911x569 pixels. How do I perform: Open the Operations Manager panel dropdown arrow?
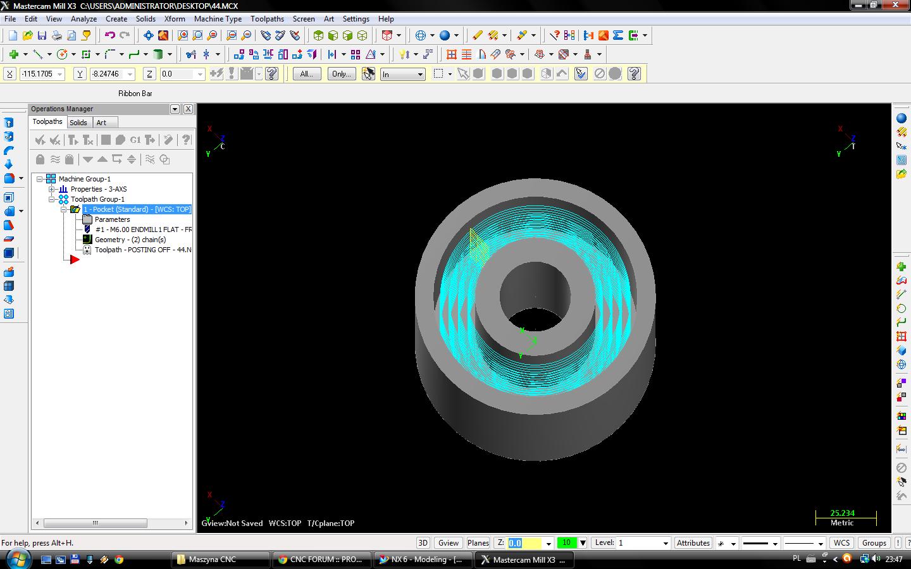pyautogui.click(x=175, y=109)
